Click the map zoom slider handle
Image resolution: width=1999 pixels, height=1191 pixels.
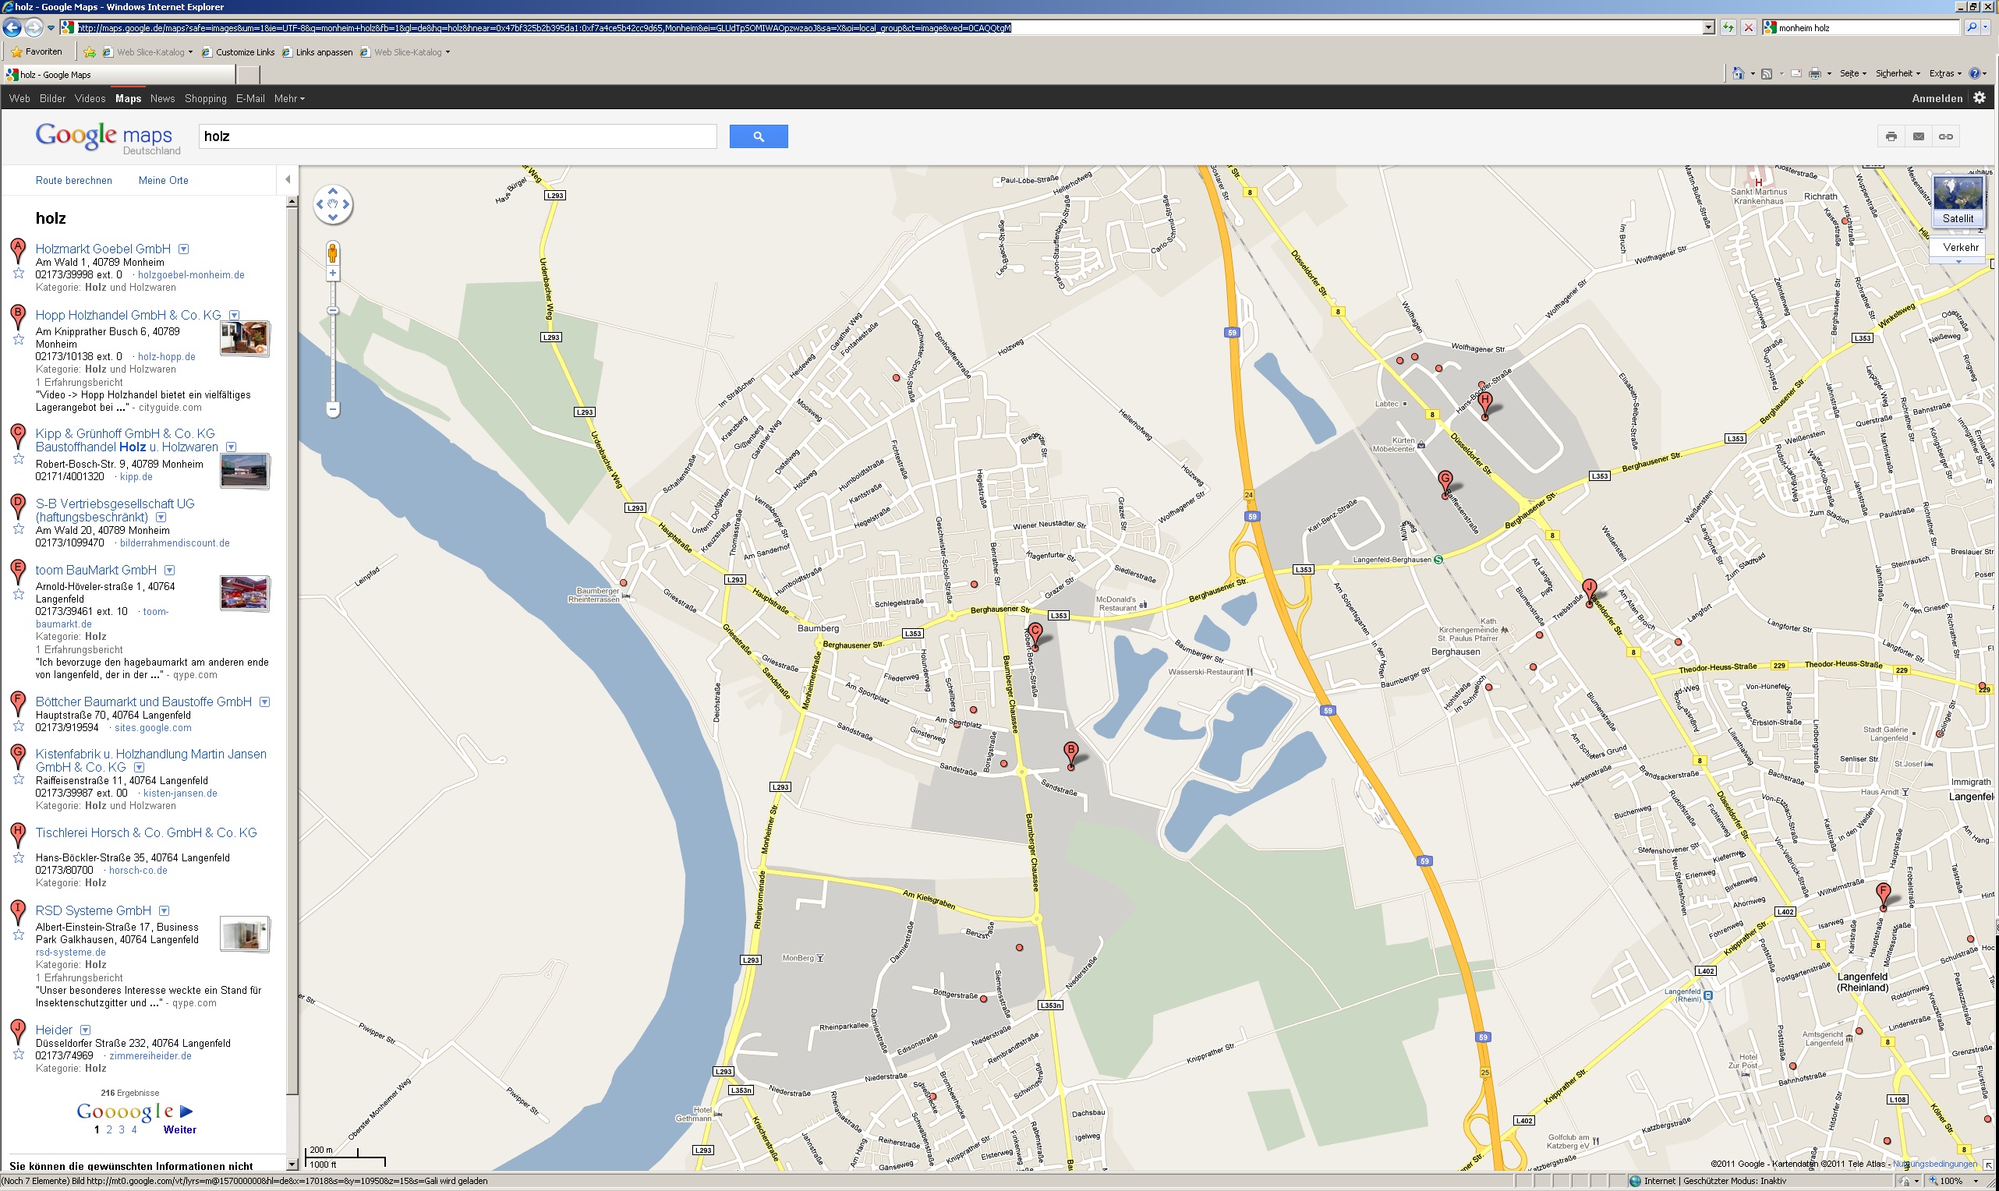(x=332, y=310)
